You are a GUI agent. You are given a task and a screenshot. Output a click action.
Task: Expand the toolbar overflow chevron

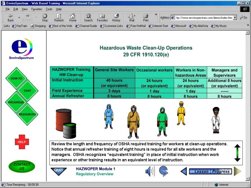156,14
